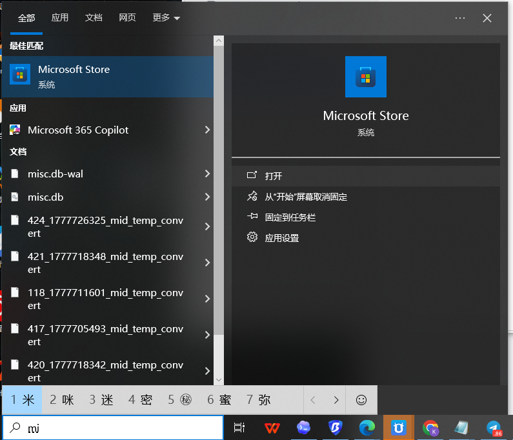Expand 417_1777705493_mid_temp_convert result arrow
This screenshot has height=440, width=513.
point(207,335)
